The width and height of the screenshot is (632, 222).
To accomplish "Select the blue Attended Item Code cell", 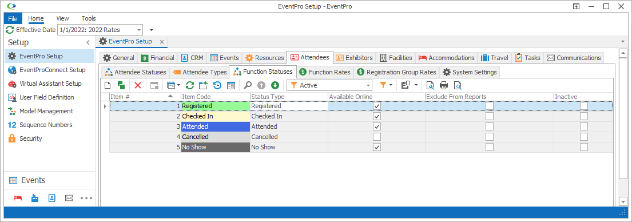I will (x=215, y=126).
